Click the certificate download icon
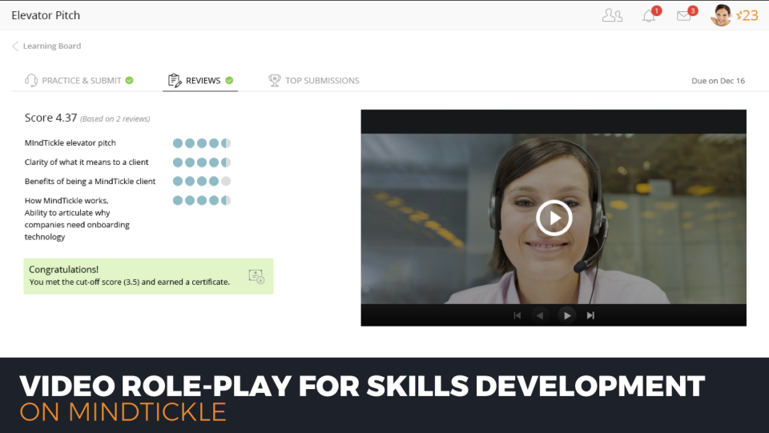This screenshot has width=769, height=433. click(256, 276)
